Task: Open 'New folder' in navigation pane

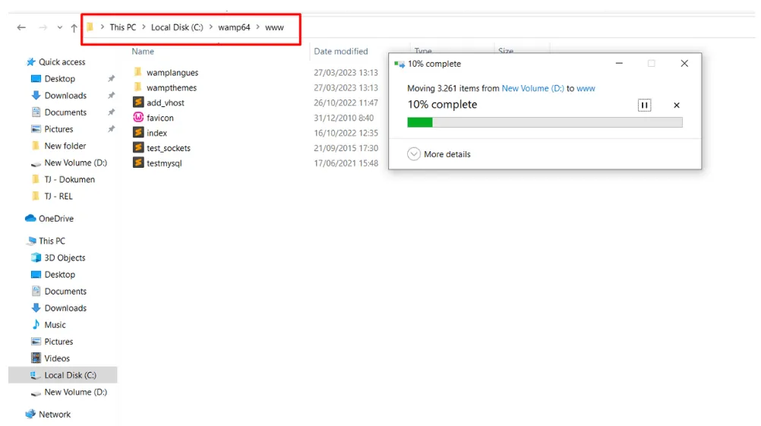Action: pyautogui.click(x=65, y=146)
